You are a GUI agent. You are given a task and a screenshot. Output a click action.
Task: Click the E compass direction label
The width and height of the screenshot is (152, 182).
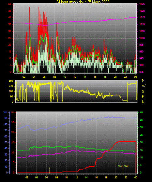(x=143, y=96)
